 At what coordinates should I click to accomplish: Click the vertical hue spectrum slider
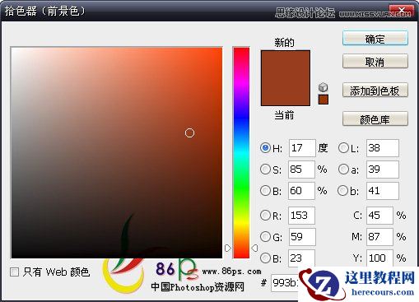coord(241,152)
